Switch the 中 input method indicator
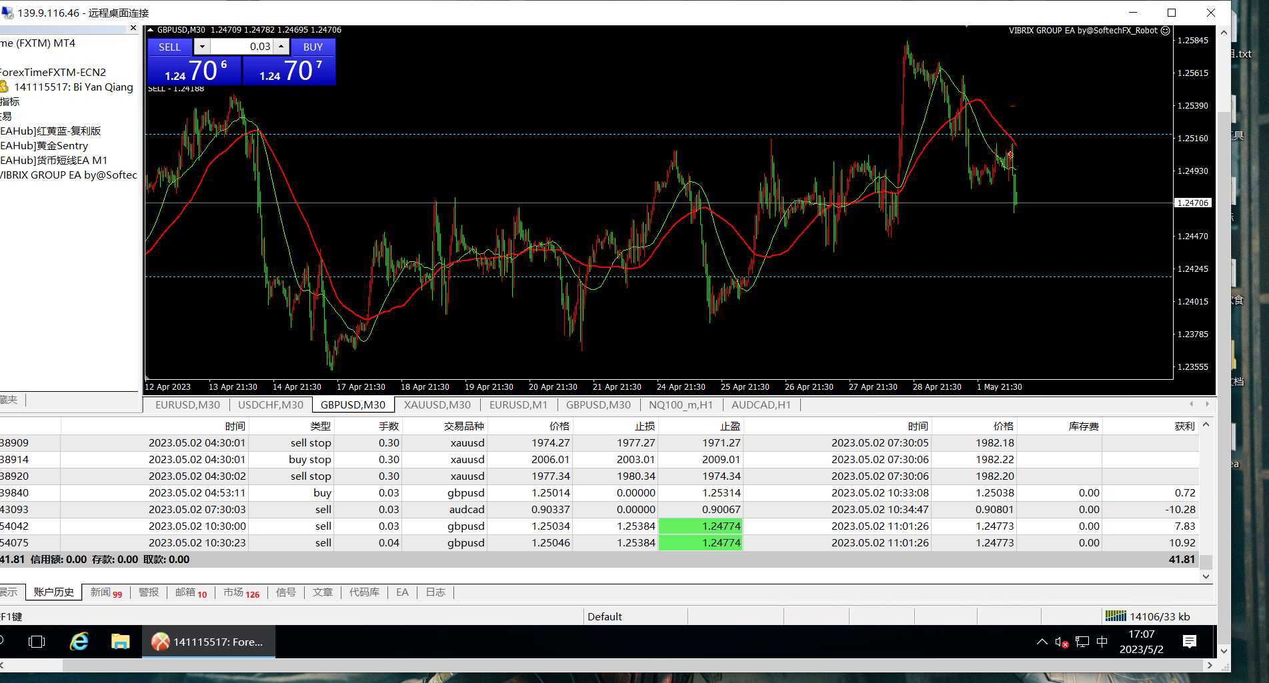 (1102, 642)
